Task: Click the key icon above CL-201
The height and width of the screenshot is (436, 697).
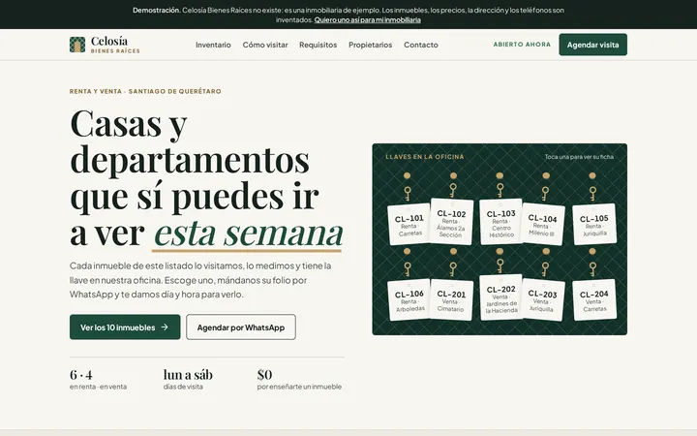Action: (453, 268)
